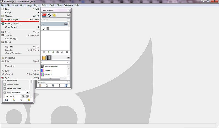Open gradients dock tab configuration menu
Screen dimensions: 219x128
point(68,58)
